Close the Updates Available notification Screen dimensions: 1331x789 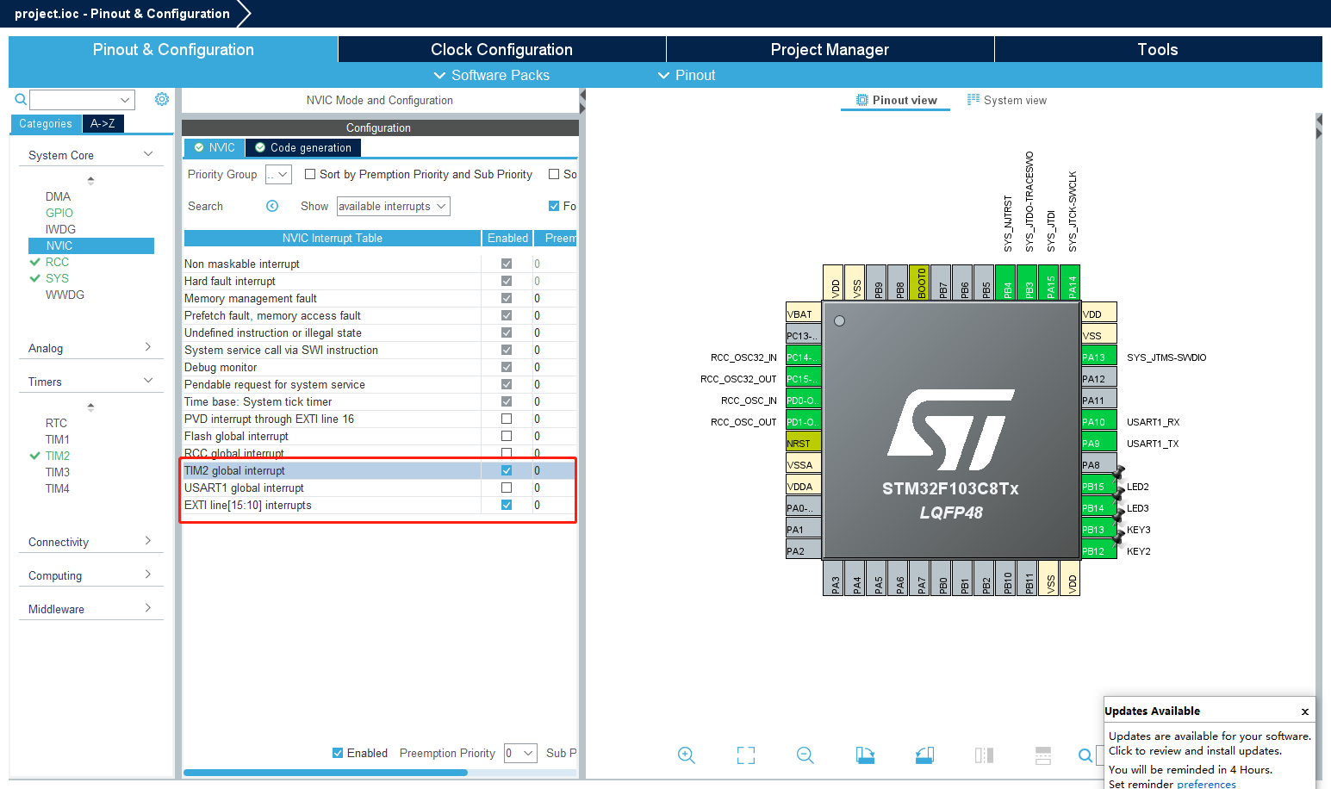point(1305,711)
